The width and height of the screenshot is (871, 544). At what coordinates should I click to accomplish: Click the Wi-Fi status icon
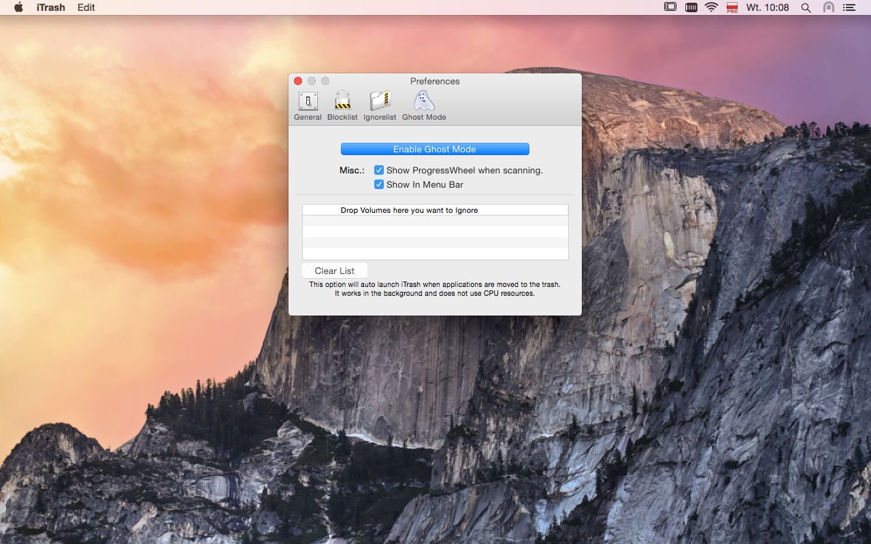tap(712, 7)
